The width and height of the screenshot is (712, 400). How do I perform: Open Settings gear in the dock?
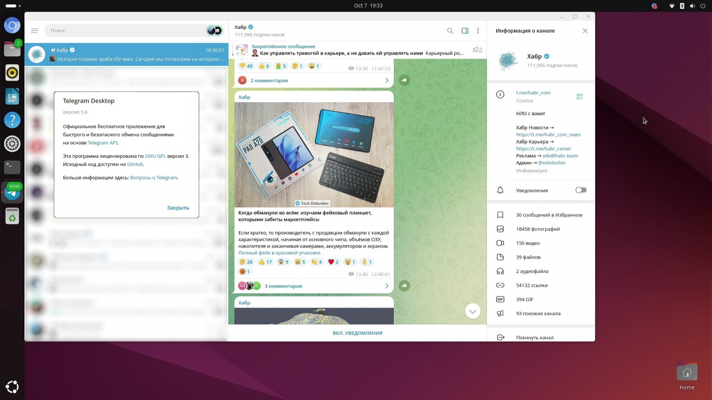pyautogui.click(x=12, y=144)
